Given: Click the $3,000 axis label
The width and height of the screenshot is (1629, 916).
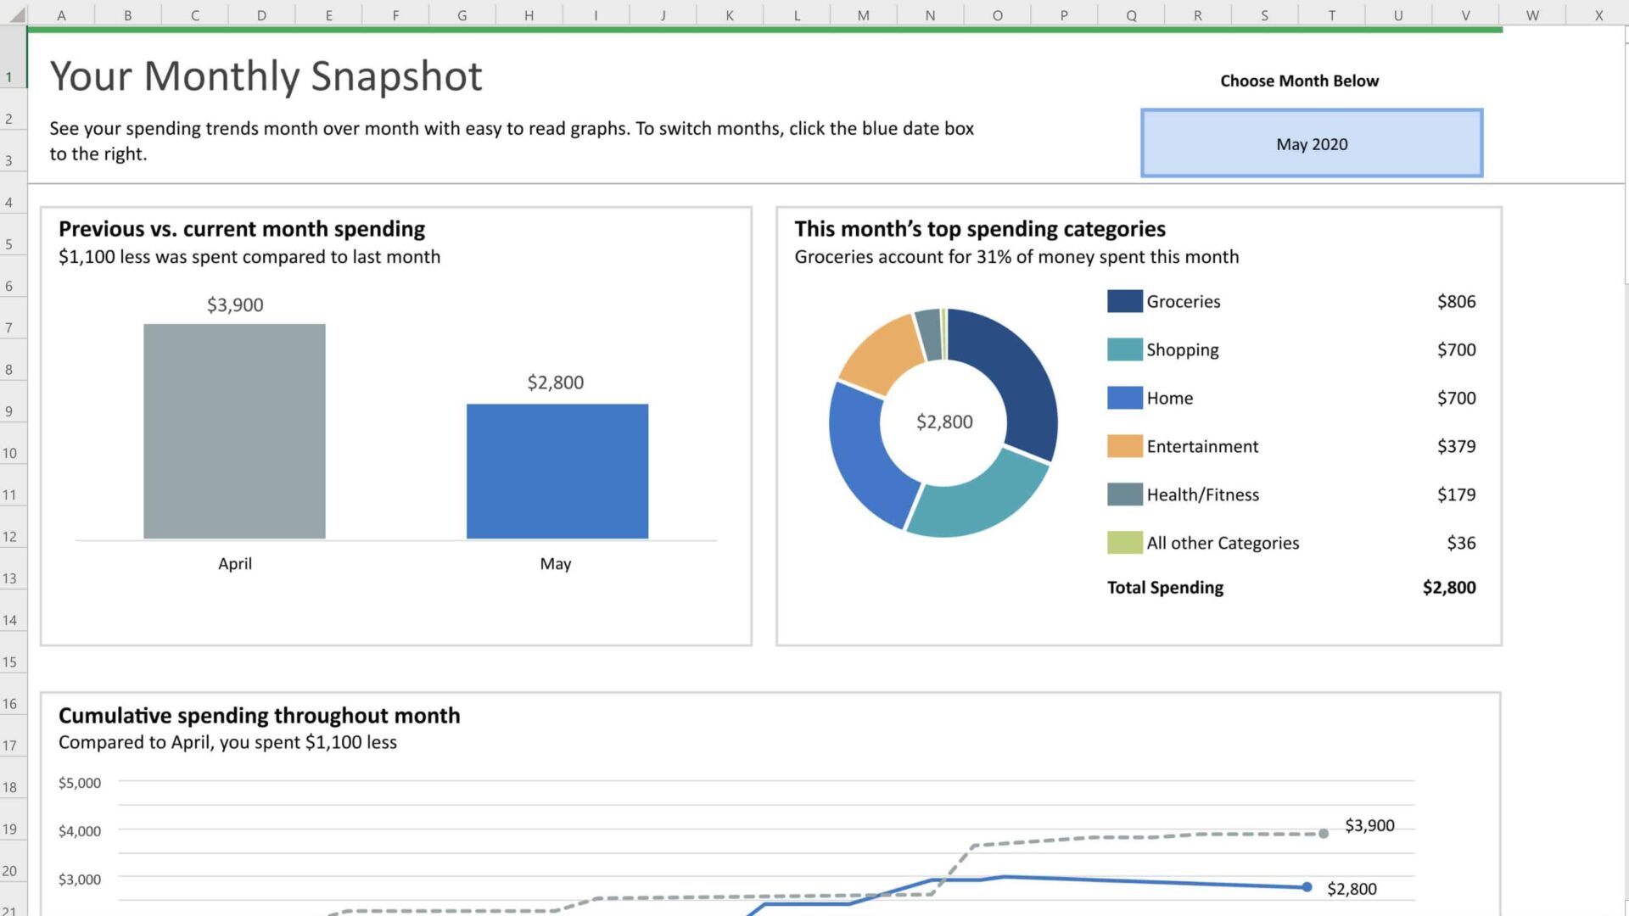Looking at the screenshot, I should [x=80, y=880].
